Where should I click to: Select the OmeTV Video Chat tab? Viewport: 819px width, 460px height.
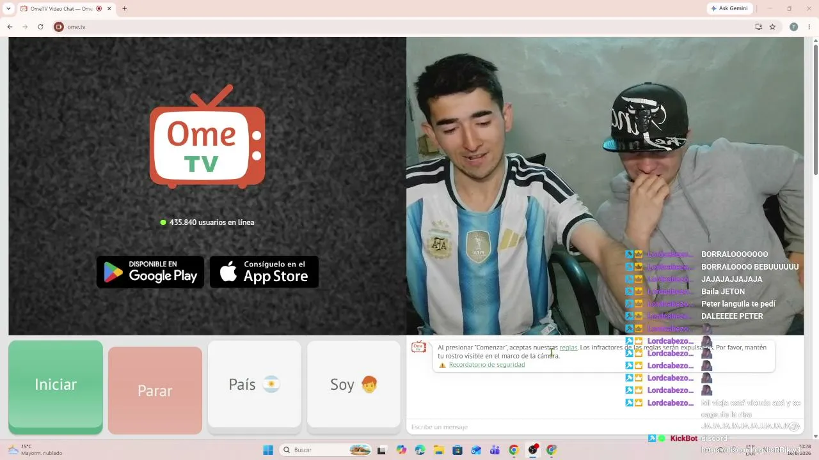tap(61, 8)
